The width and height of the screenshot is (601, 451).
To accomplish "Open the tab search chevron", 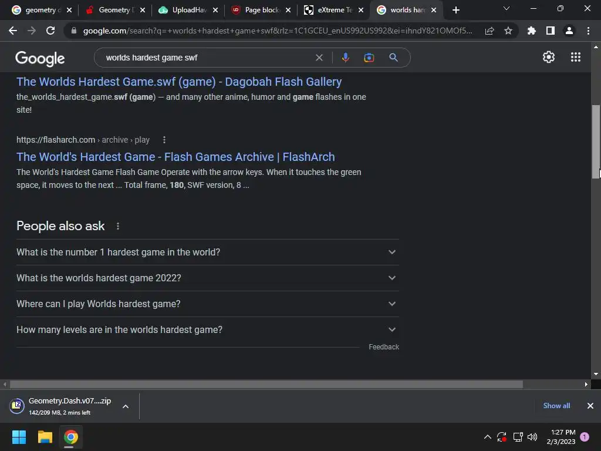I will tap(507, 8).
